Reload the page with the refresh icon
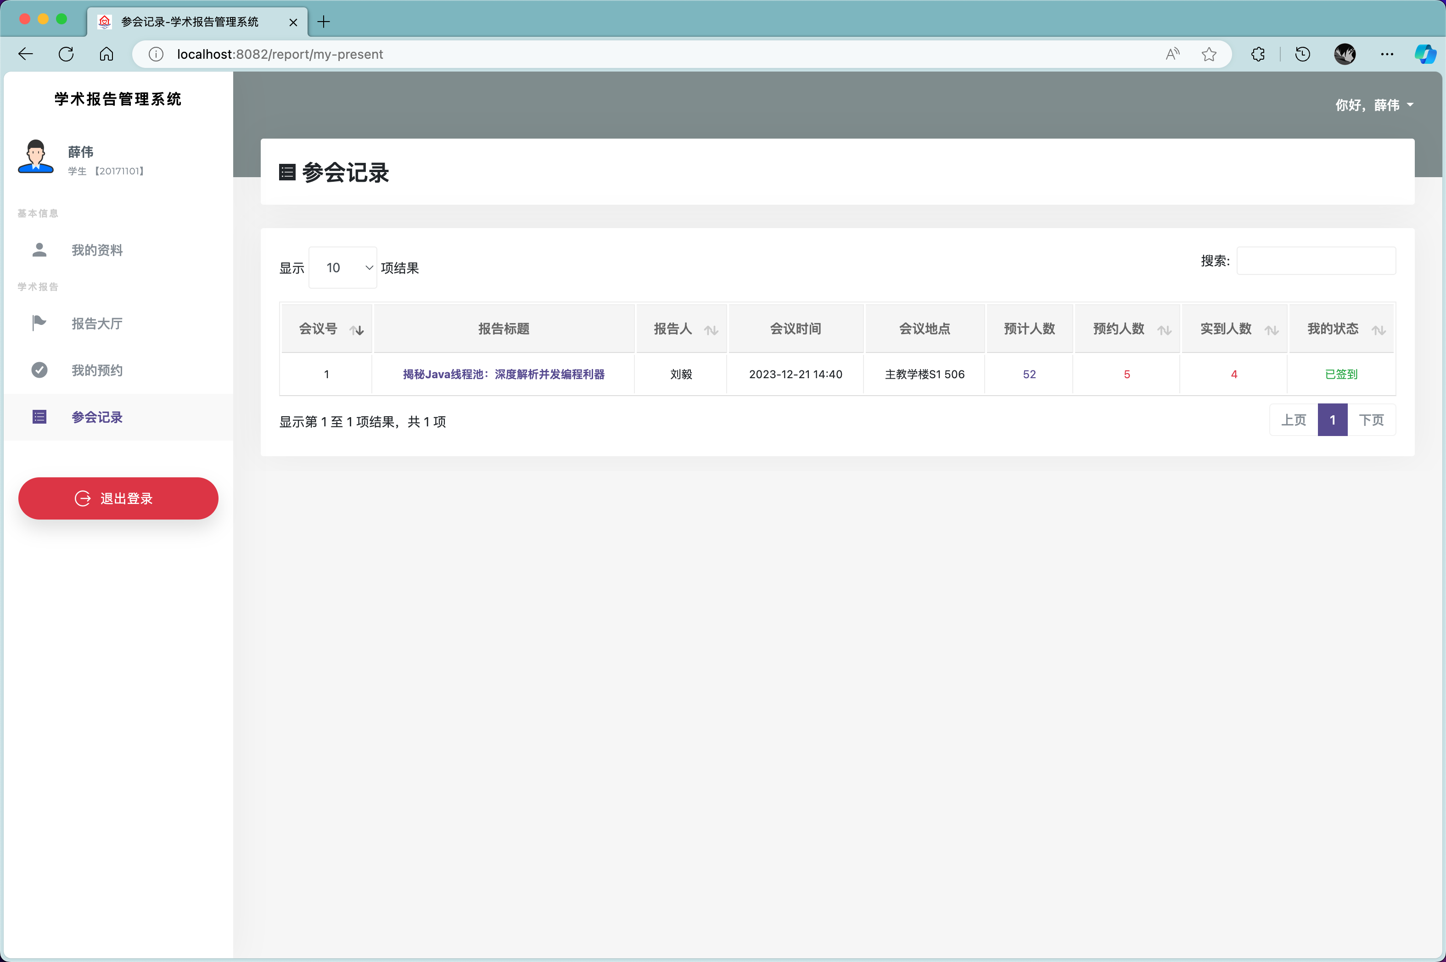 coord(66,54)
